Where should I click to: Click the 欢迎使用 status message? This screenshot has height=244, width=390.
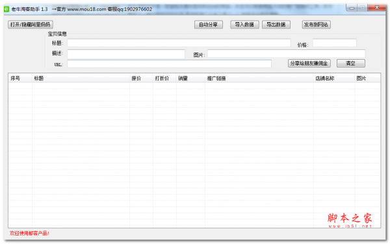29,233
